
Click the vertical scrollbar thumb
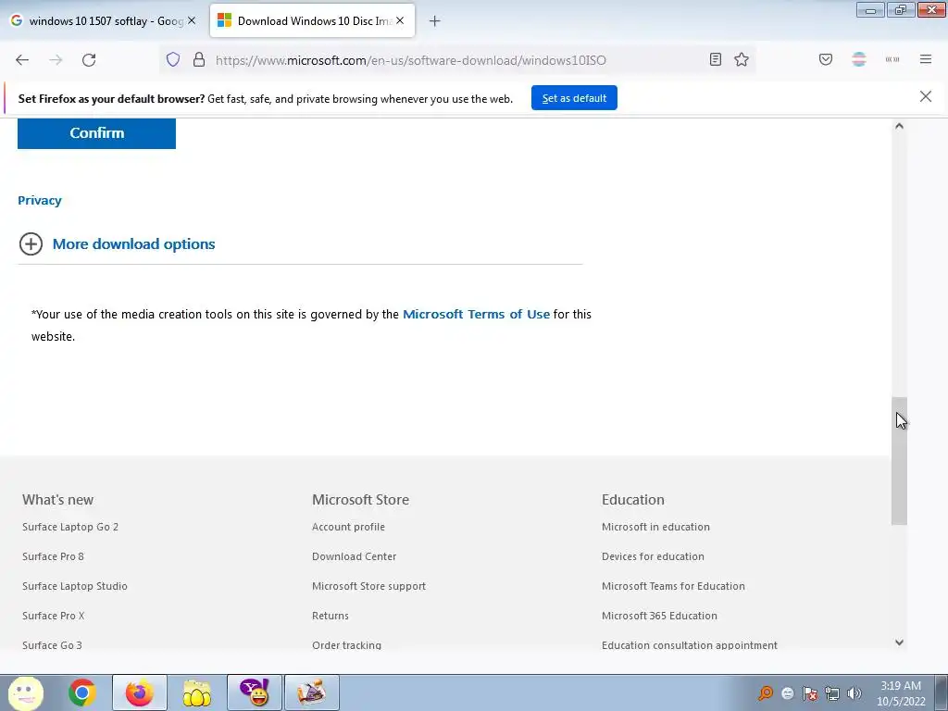pos(899,461)
